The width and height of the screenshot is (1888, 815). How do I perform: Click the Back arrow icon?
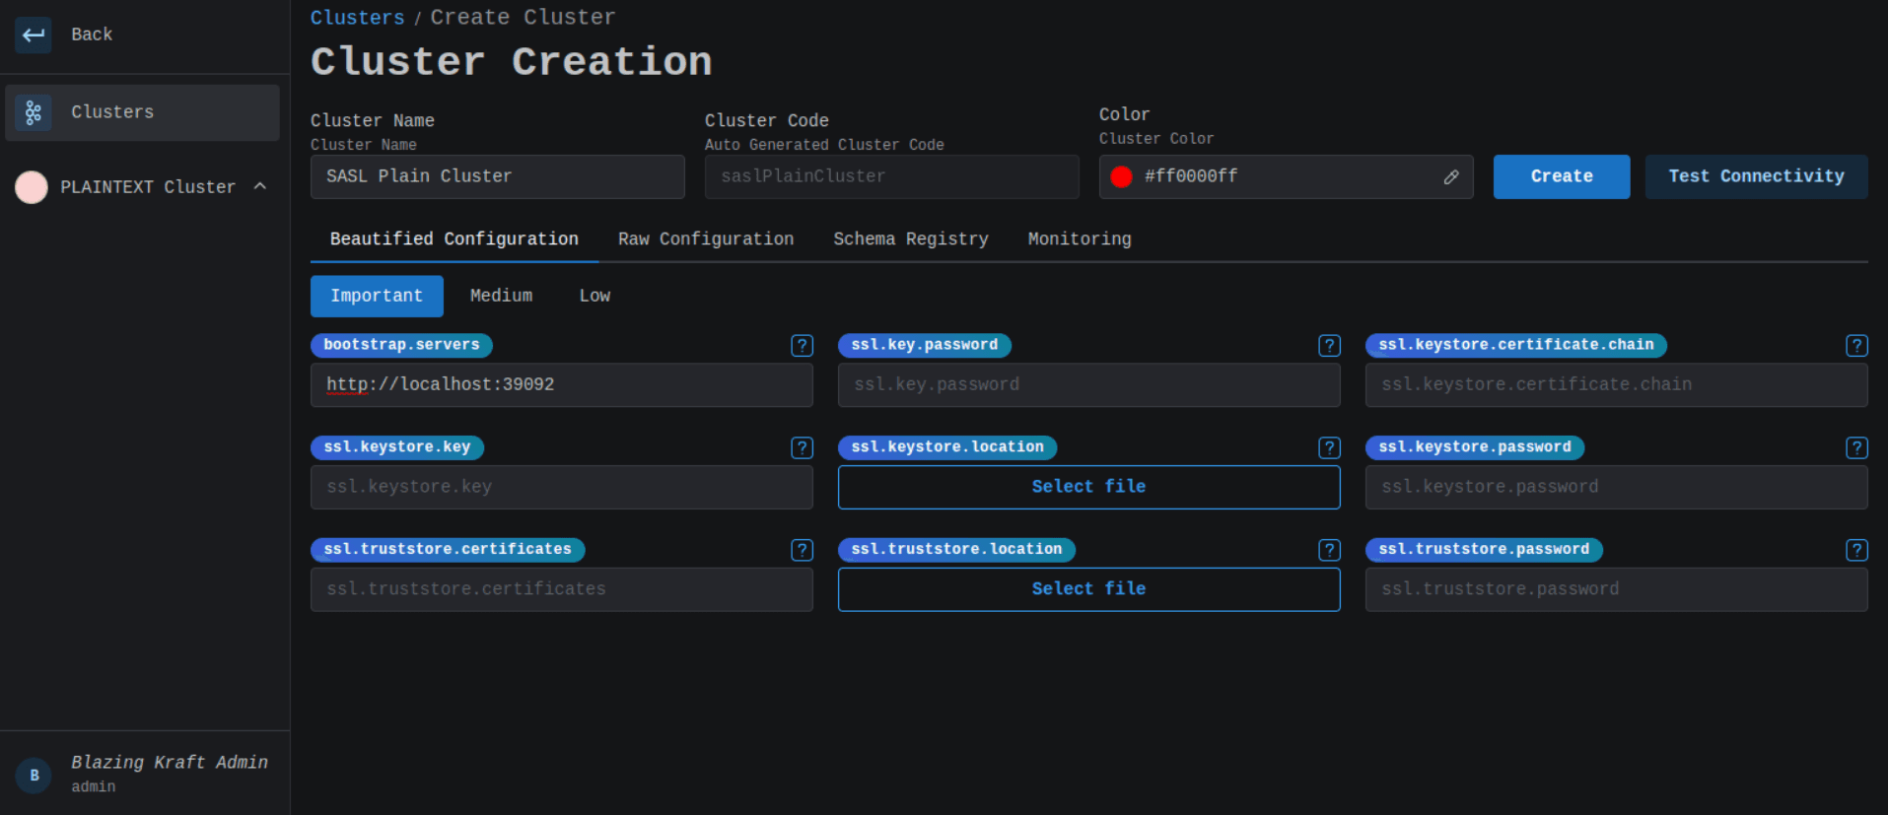[x=34, y=34]
